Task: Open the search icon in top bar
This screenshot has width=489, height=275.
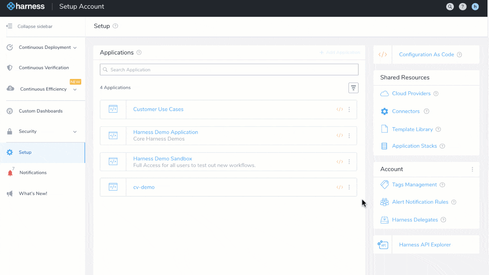Action: click(x=450, y=6)
